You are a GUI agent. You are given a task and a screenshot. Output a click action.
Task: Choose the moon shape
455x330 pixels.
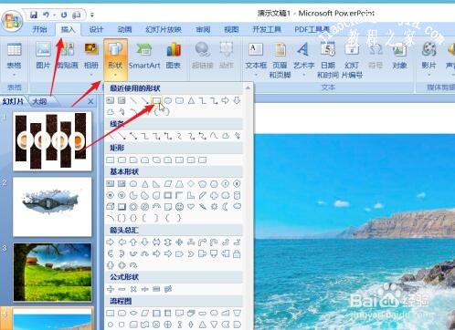[226, 207]
